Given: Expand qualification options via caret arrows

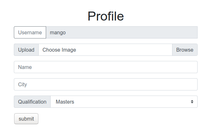Looking at the screenshot, I should (192, 102).
